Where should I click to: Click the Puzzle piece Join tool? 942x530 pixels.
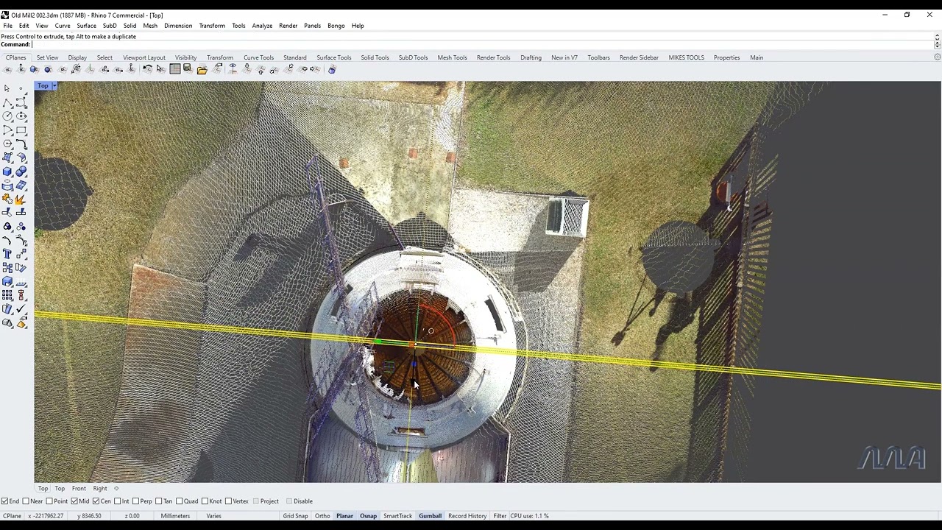(x=7, y=199)
